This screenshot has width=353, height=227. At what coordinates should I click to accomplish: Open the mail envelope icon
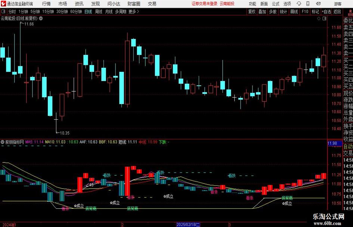point(318,4)
